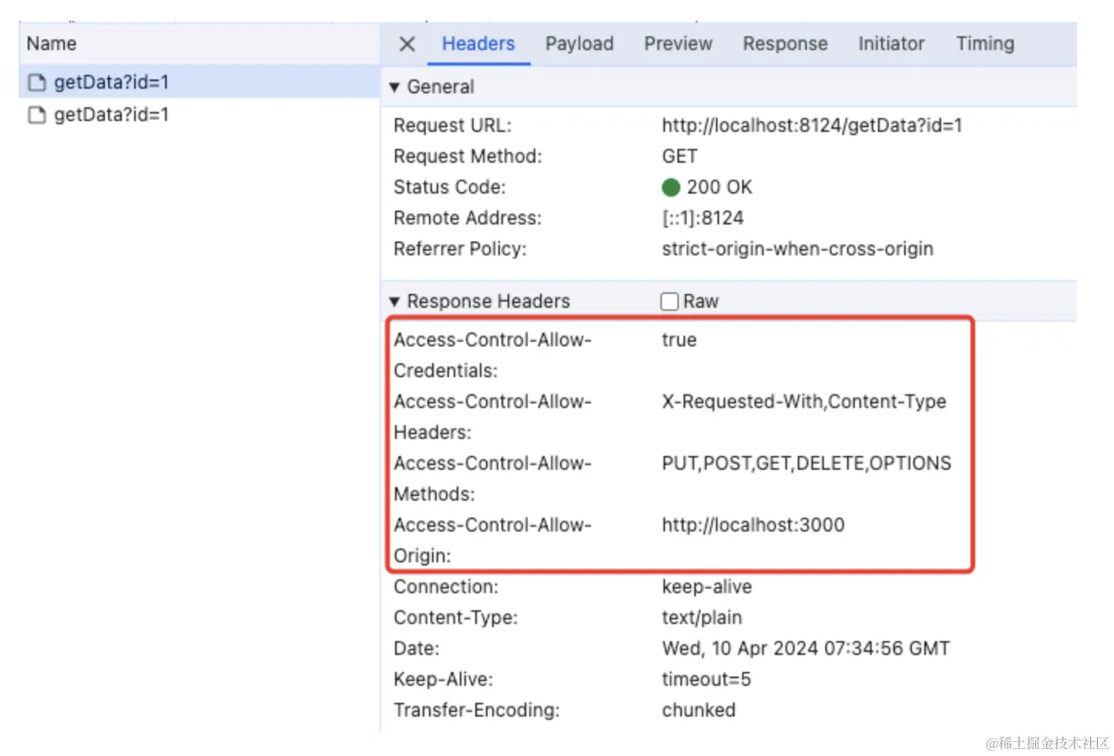Click the green status indicator dot
The width and height of the screenshot is (1114, 756).
670,187
